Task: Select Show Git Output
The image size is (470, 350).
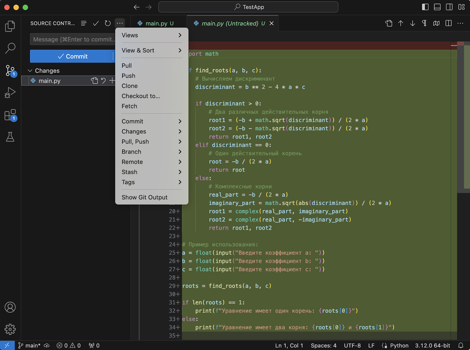Action: [x=152, y=197]
